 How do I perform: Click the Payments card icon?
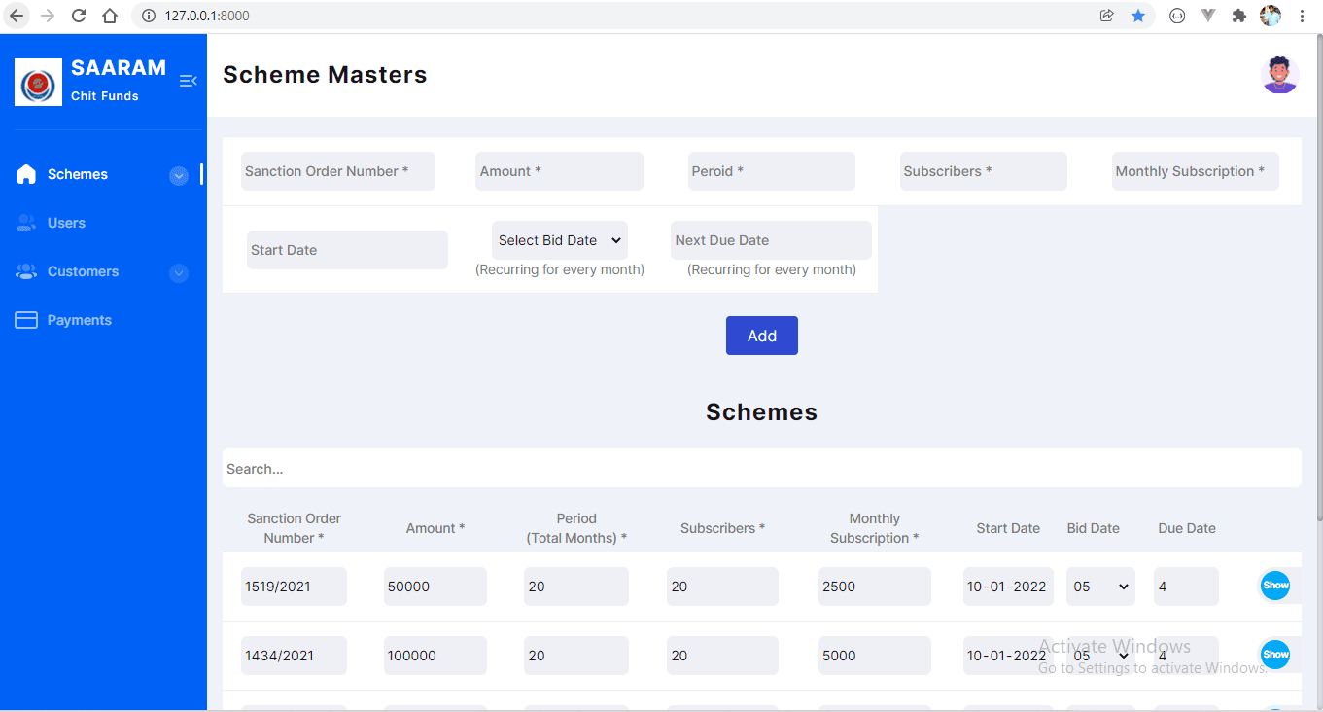[x=25, y=319]
